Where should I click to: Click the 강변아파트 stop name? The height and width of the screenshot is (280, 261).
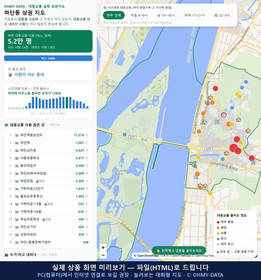pos(28,234)
